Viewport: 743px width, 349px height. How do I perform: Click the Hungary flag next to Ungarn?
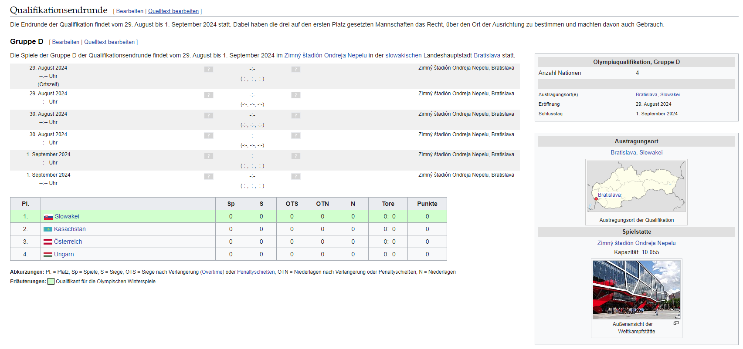point(47,255)
